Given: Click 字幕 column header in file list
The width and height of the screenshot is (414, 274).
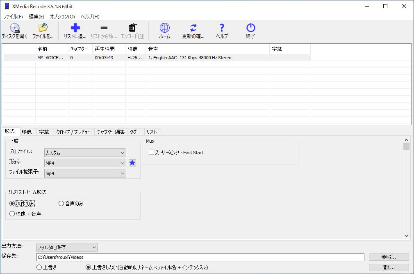Looking at the screenshot, I should tap(290, 49).
